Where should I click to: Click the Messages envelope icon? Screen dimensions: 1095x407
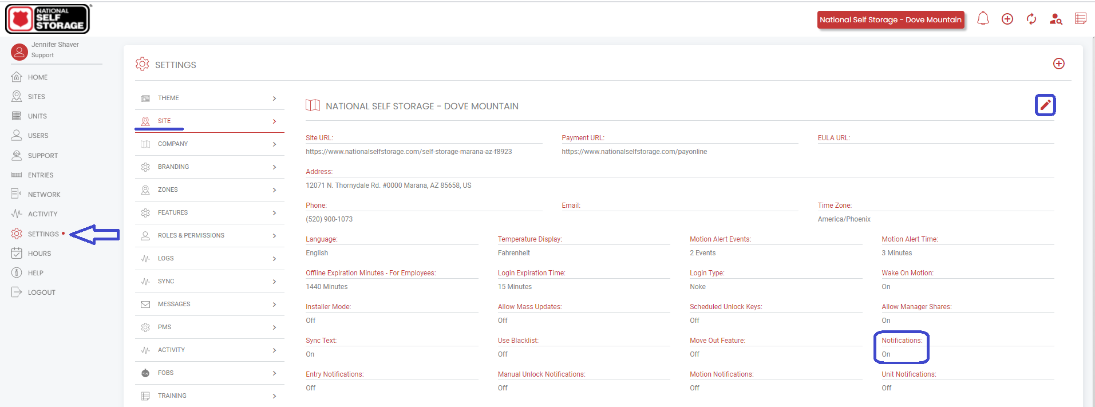(x=145, y=305)
